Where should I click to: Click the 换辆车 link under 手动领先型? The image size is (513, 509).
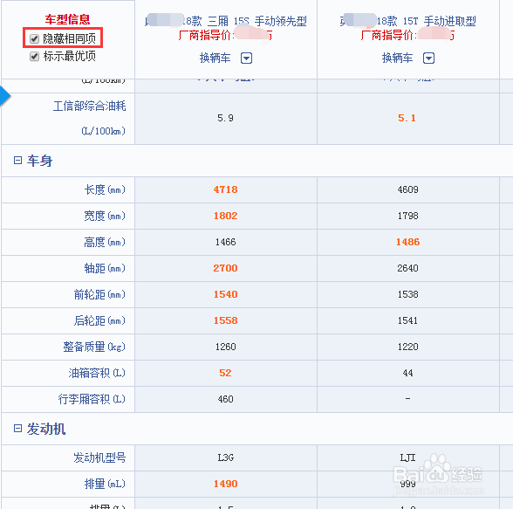[x=215, y=58]
